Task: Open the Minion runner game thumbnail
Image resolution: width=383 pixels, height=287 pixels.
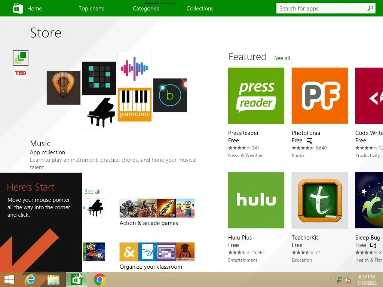Action: click(x=186, y=208)
